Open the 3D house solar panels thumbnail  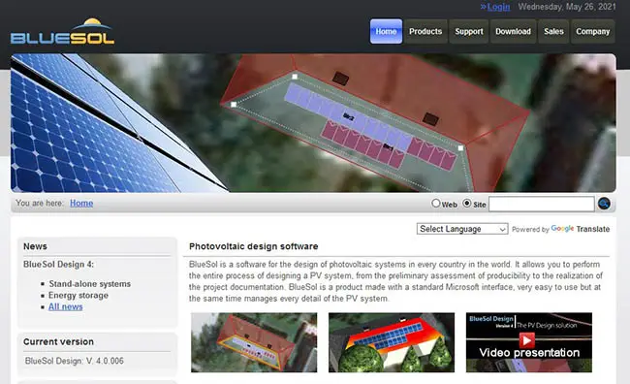pos(392,342)
